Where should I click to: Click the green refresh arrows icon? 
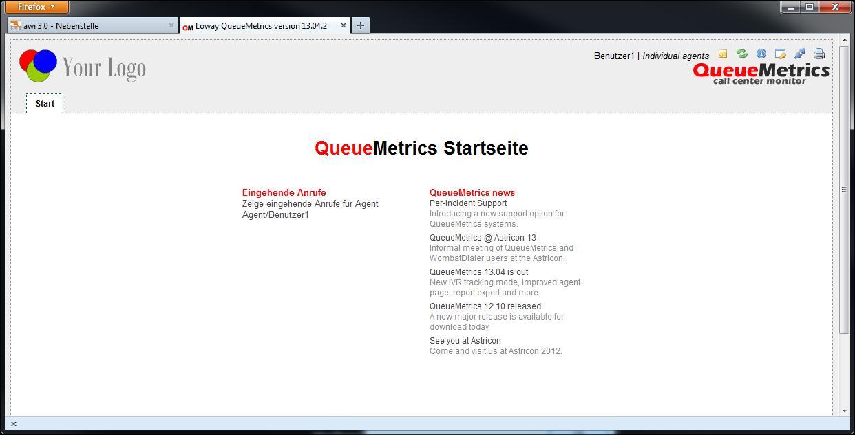(742, 54)
